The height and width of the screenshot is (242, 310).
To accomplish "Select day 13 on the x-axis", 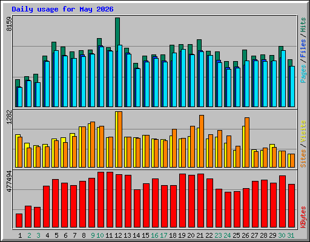I will [127, 235].
